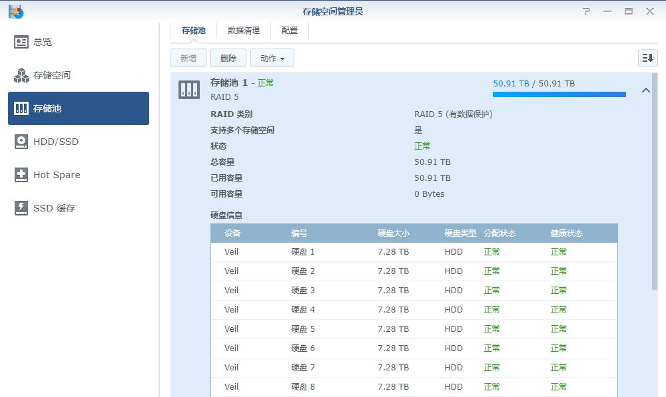Expand the 动作 menu arrow
Image resolution: width=666 pixels, height=397 pixels.
282,59
